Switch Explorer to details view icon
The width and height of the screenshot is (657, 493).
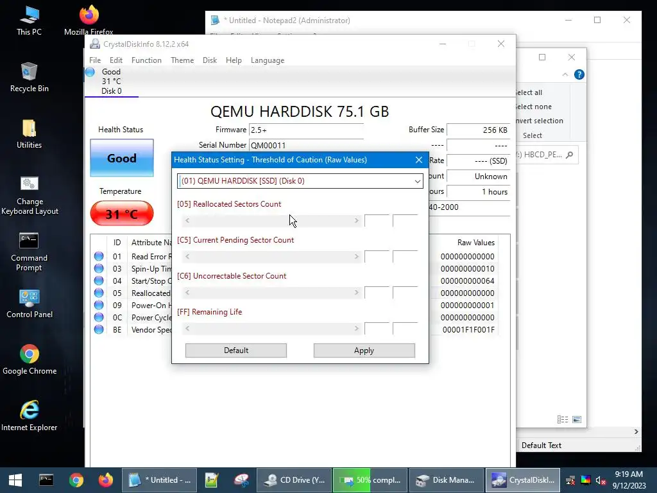coord(563,419)
